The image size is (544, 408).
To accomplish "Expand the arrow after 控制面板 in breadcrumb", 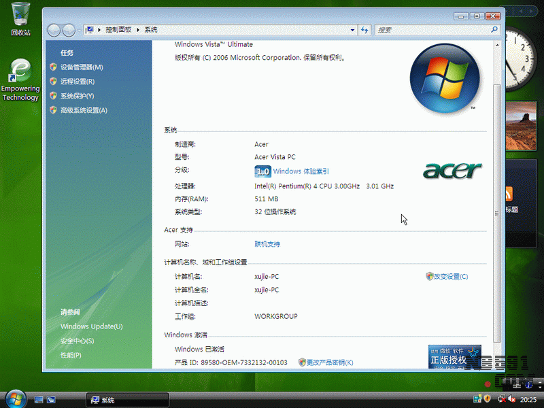I will tap(139, 30).
